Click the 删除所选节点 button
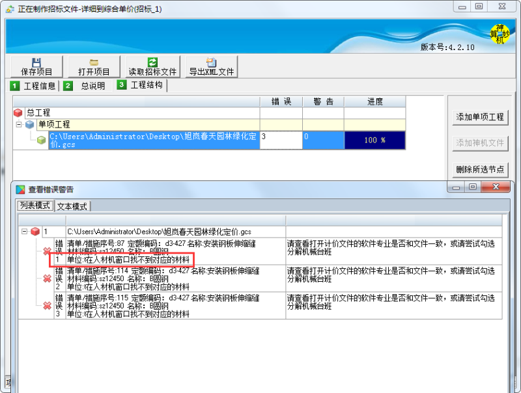Screen dimensions: 521x393 coord(480,169)
